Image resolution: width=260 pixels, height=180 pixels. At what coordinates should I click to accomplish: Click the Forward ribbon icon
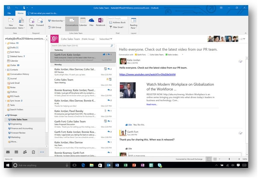[40, 23]
